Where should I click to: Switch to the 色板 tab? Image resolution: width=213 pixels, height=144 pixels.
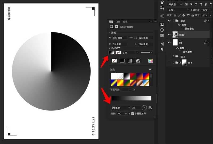125,22
